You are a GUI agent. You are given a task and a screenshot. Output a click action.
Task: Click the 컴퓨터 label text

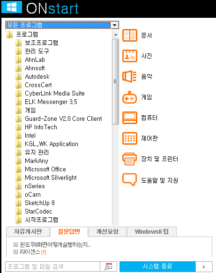149,118
